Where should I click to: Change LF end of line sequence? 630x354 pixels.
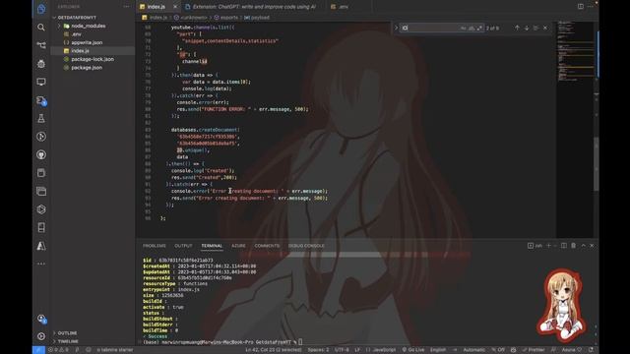point(357,350)
